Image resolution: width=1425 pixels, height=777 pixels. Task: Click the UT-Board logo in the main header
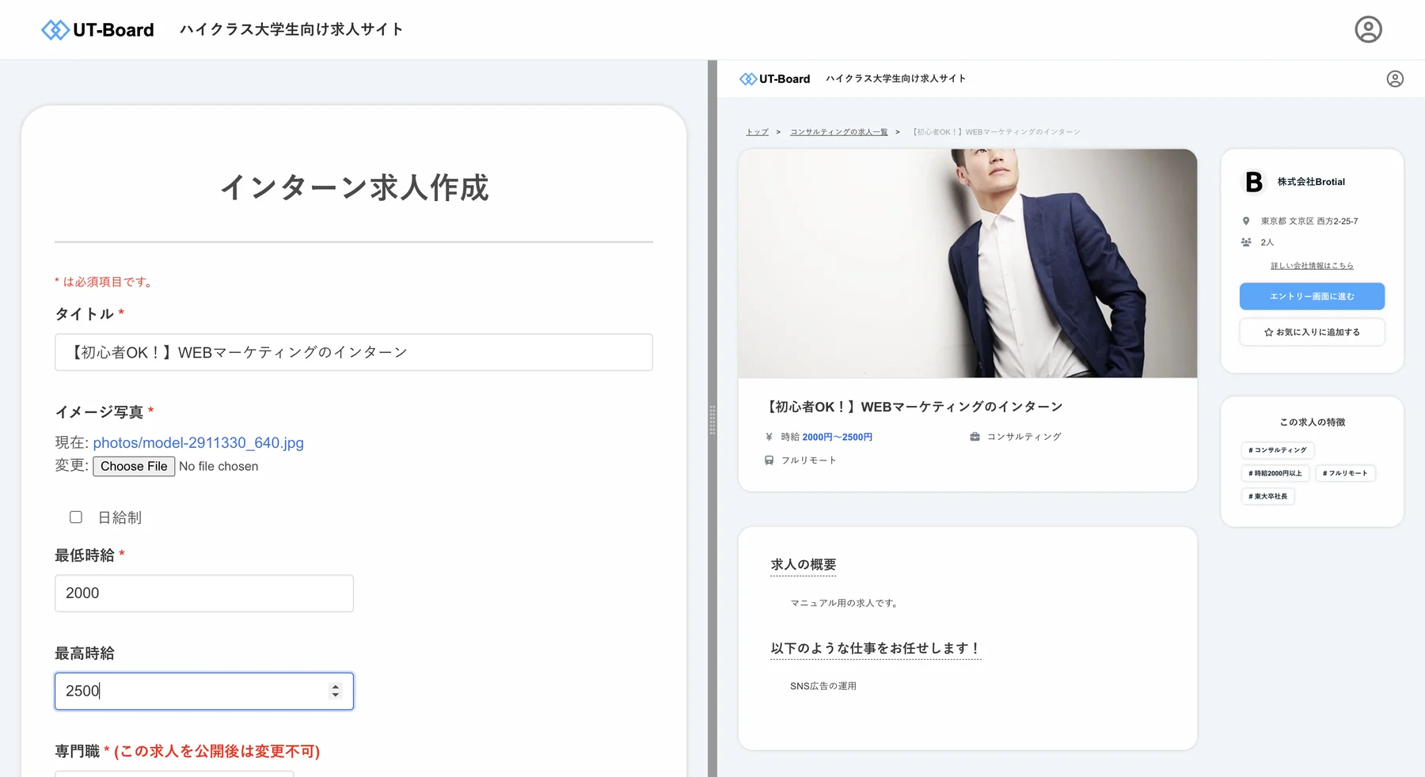tap(97, 30)
